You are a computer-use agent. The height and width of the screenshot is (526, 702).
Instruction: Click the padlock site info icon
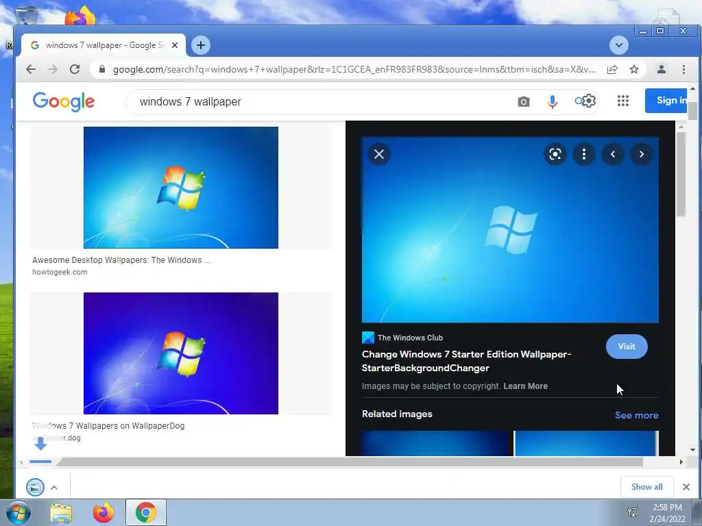click(x=102, y=69)
